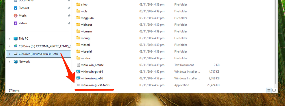285x106 pixels.
Task: Click the Videos icon in sidebar
Action: pos(16,23)
